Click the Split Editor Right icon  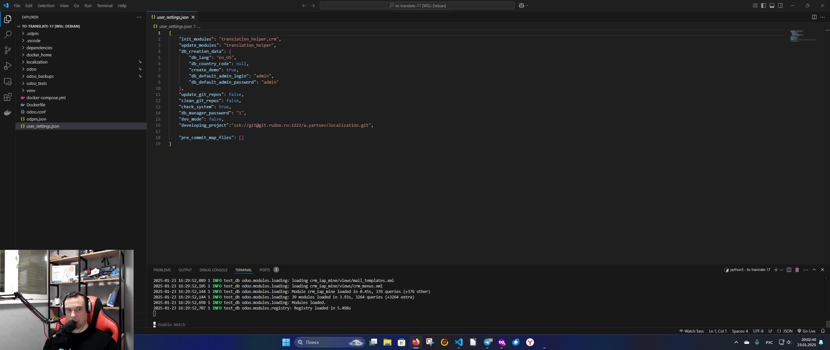pos(814,17)
